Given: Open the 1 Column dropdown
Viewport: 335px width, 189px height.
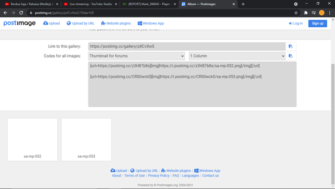Looking at the screenshot, I should (237, 56).
